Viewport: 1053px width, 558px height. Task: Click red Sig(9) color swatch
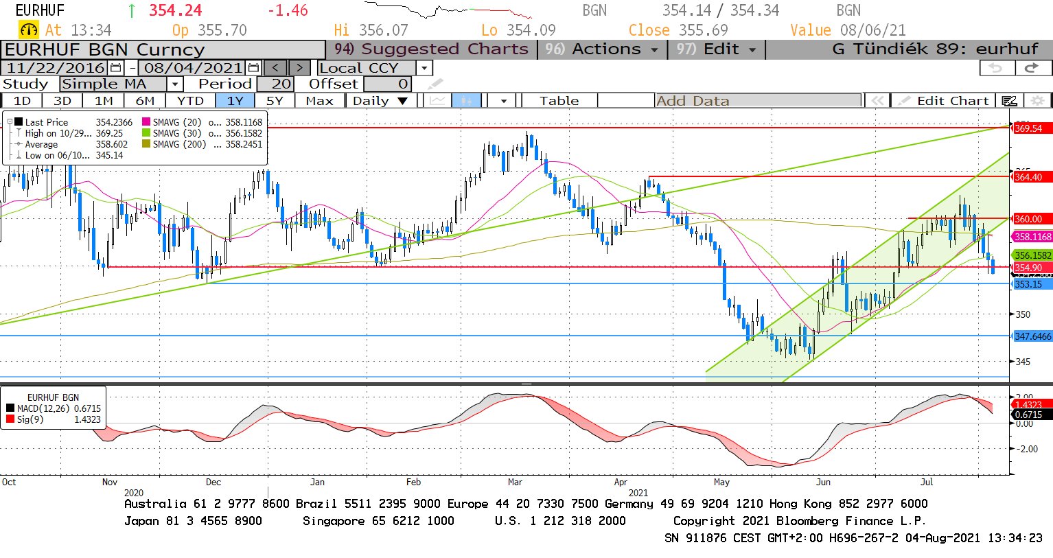click(x=10, y=419)
